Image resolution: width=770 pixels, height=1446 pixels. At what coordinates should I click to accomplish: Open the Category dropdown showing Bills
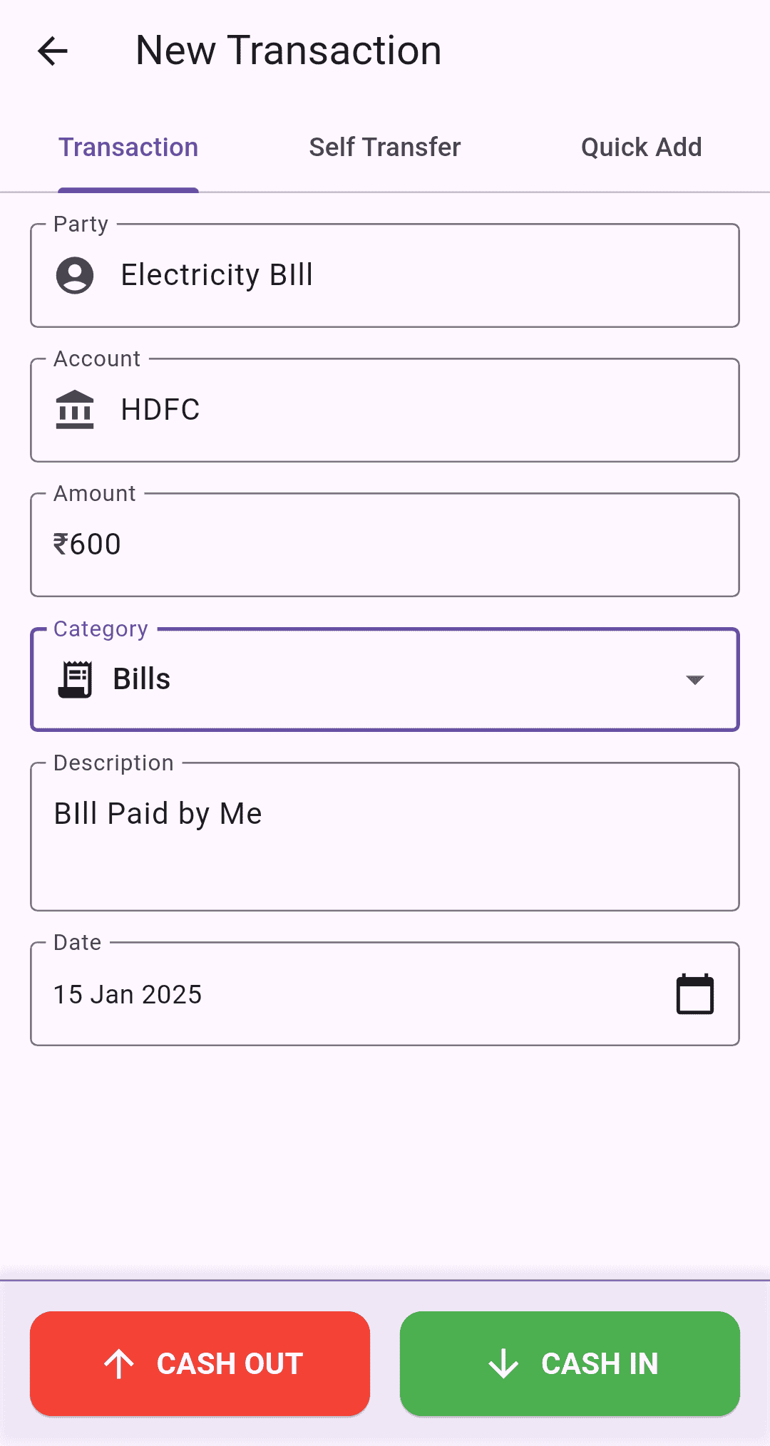385,678
